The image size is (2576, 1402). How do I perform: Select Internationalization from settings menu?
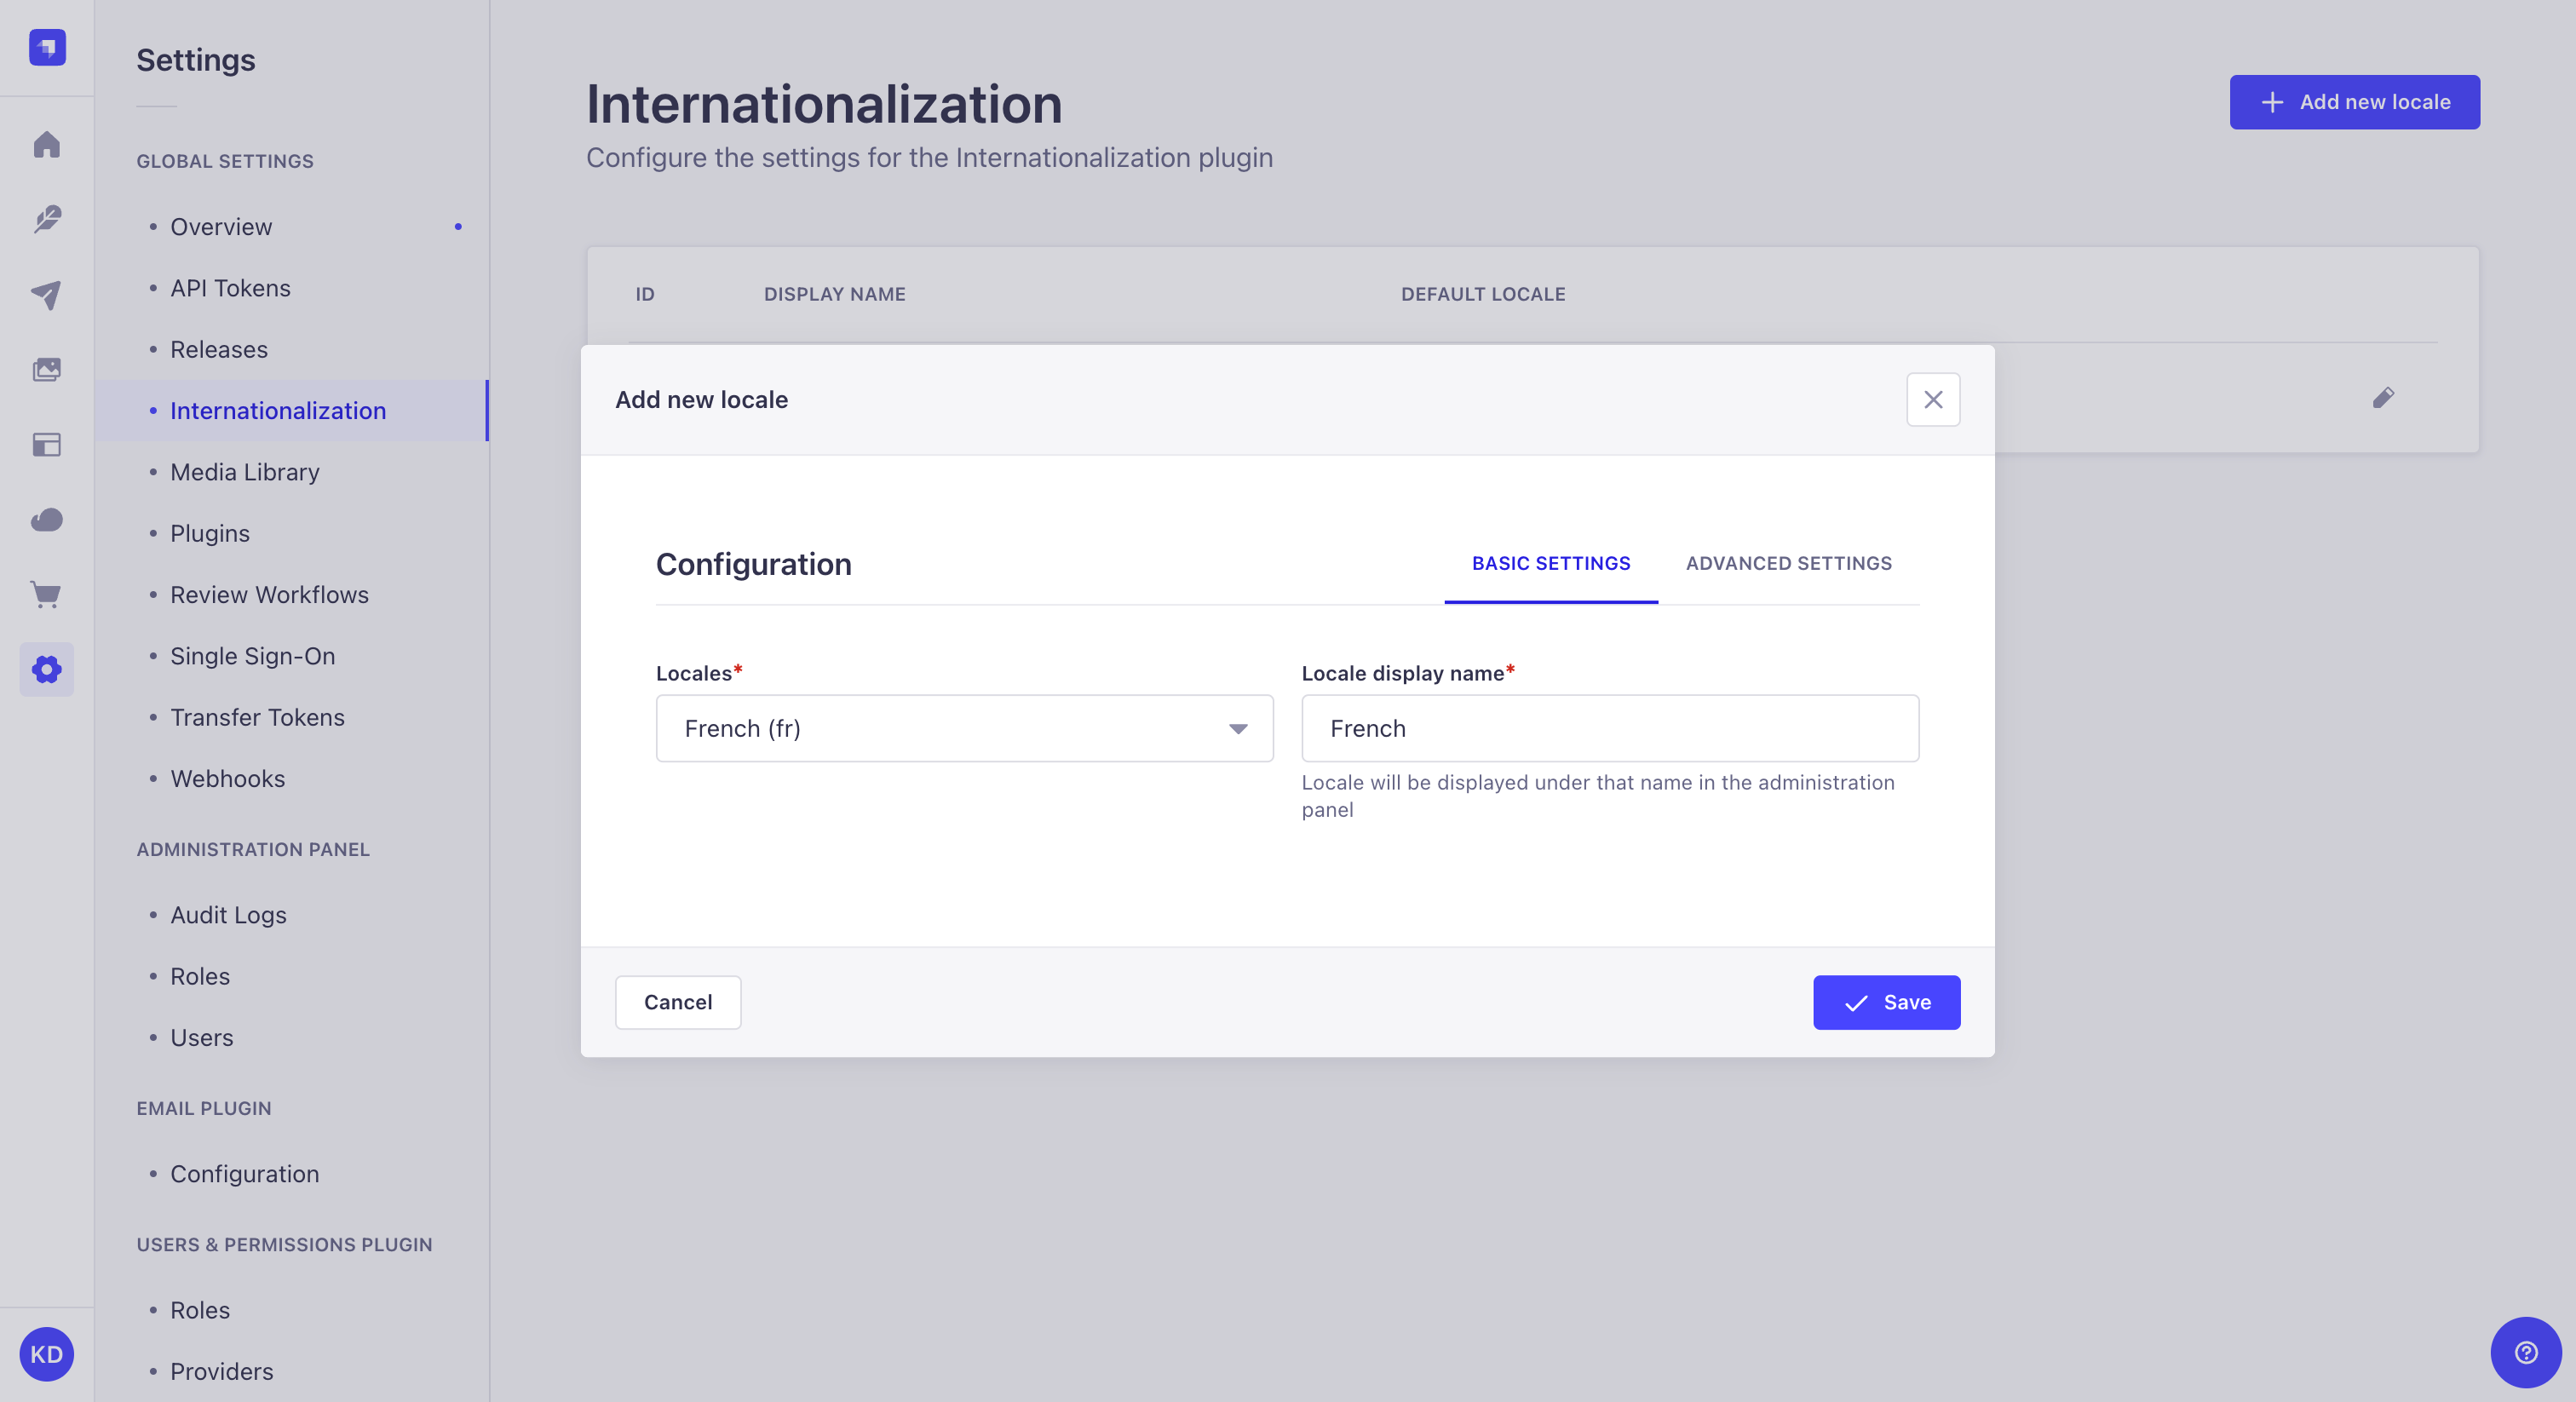[x=278, y=409]
